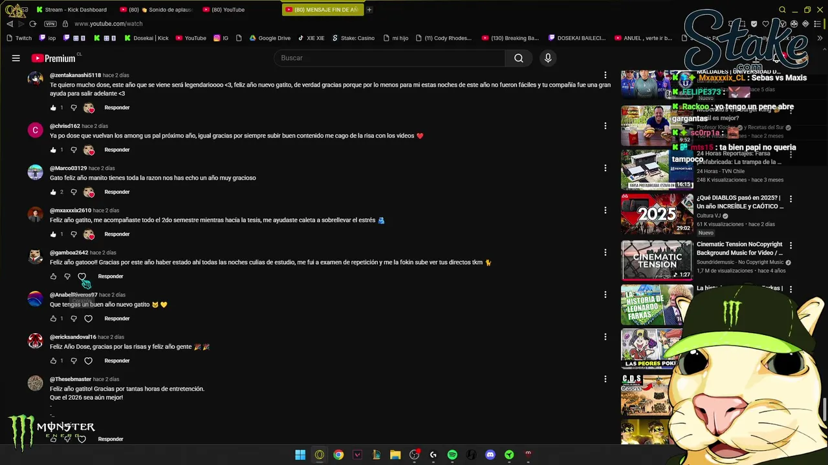Like the comment by @chrisd162
The height and width of the screenshot is (465, 828).
[53, 150]
